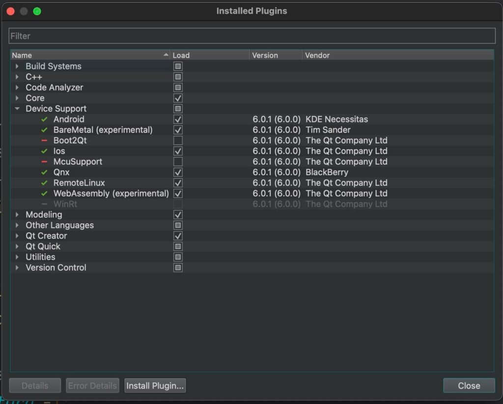
Task: Uncheck the Android plugin load checkbox
Action: (x=178, y=119)
